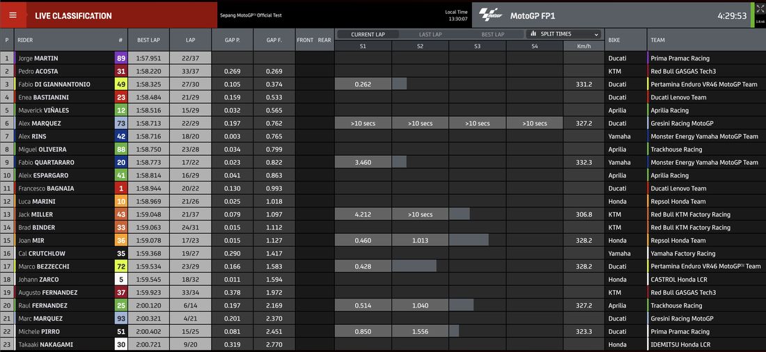Select rider Fabio QUARTARARO

pos(47,162)
